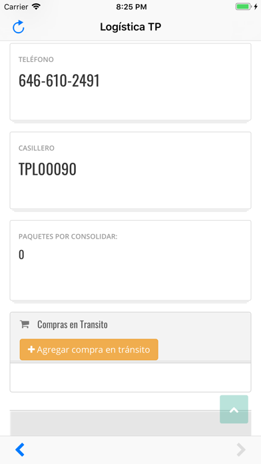Tap the TELÉFONO card label
The image size is (261, 464).
coord(36,59)
